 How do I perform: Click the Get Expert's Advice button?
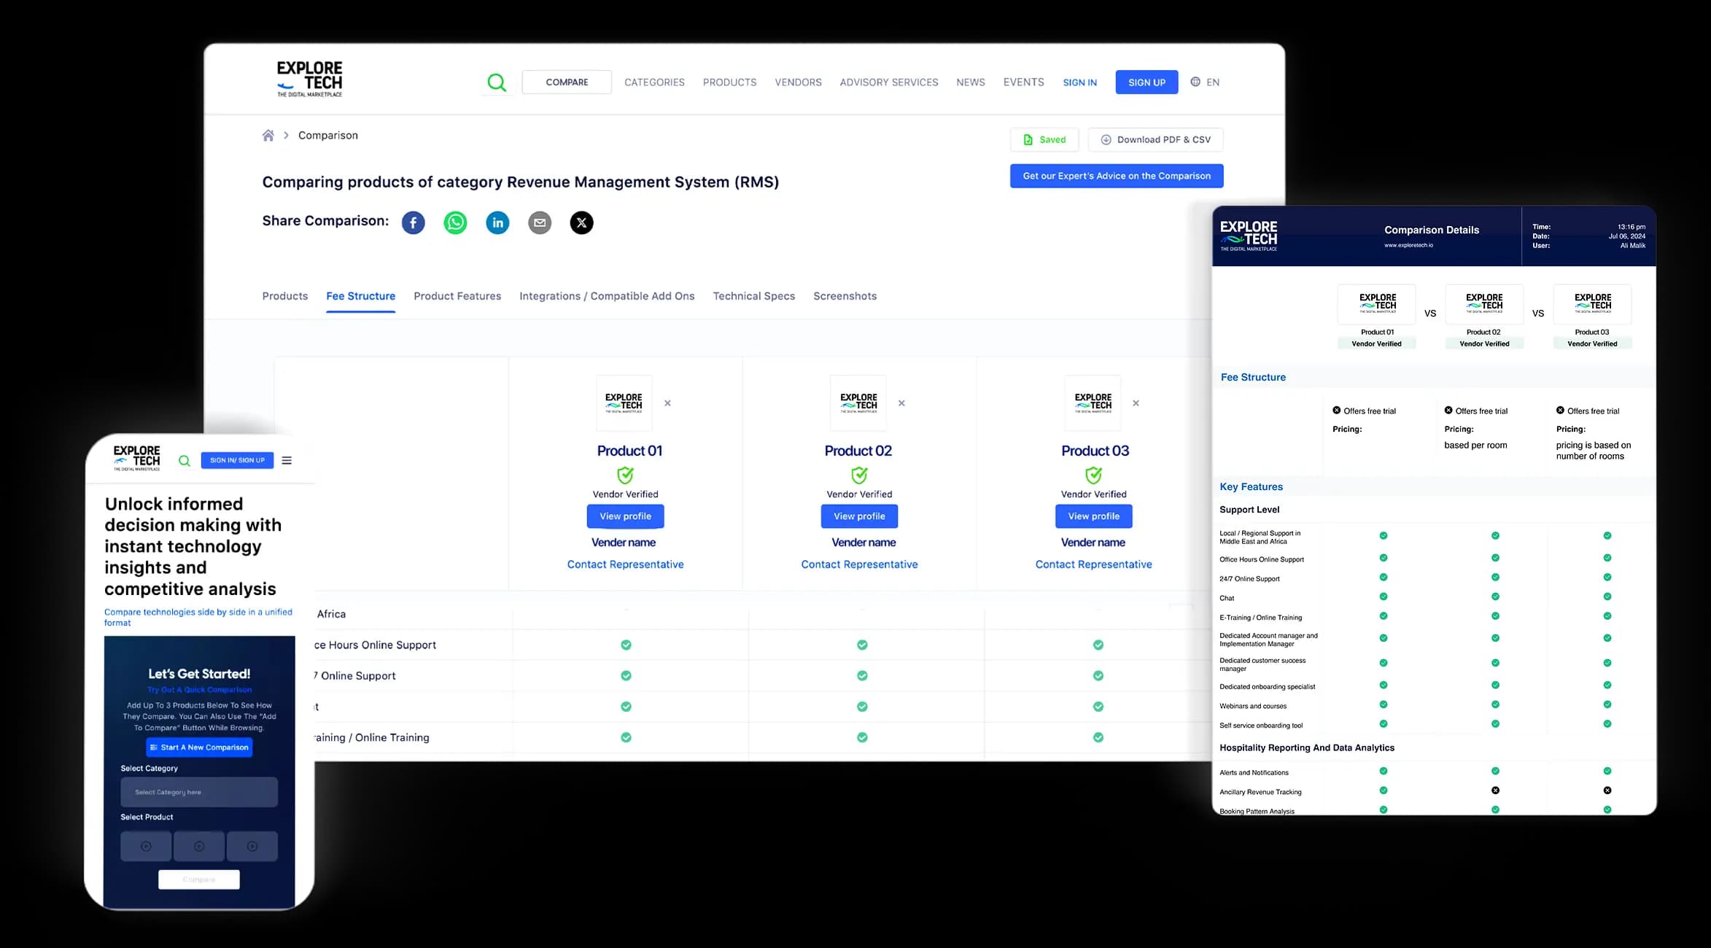point(1116,175)
